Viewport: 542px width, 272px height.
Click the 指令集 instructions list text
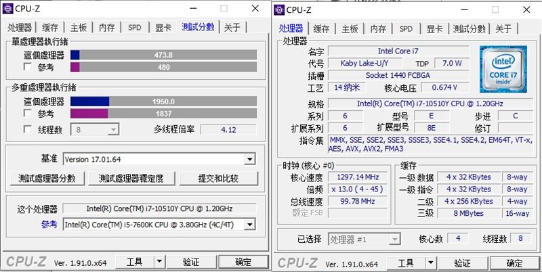[430, 144]
